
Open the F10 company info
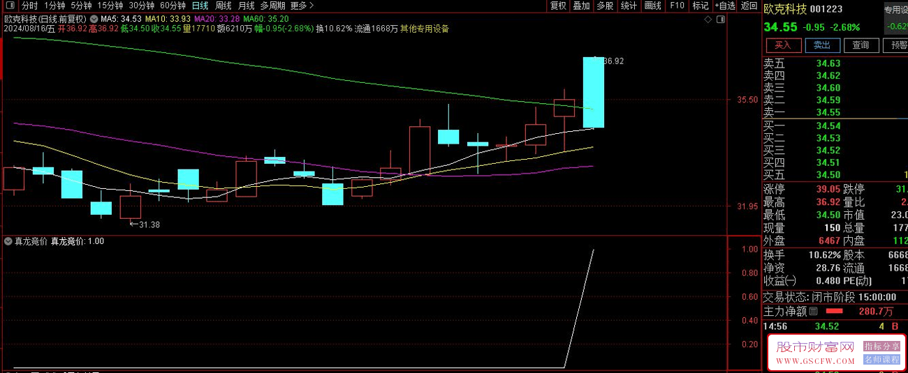pos(677,6)
